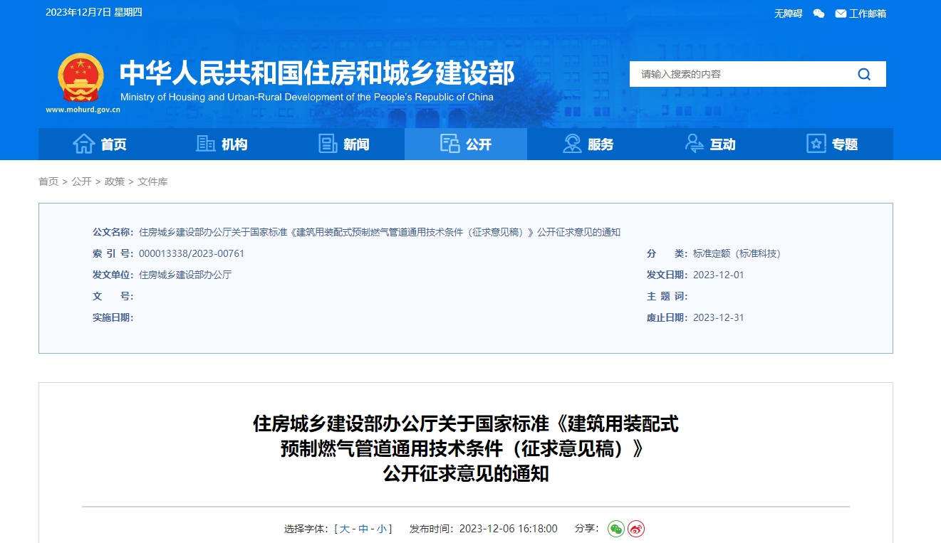Switch to the 公开 navigation tab
Image resolution: width=941 pixels, height=543 pixels.
click(x=466, y=143)
